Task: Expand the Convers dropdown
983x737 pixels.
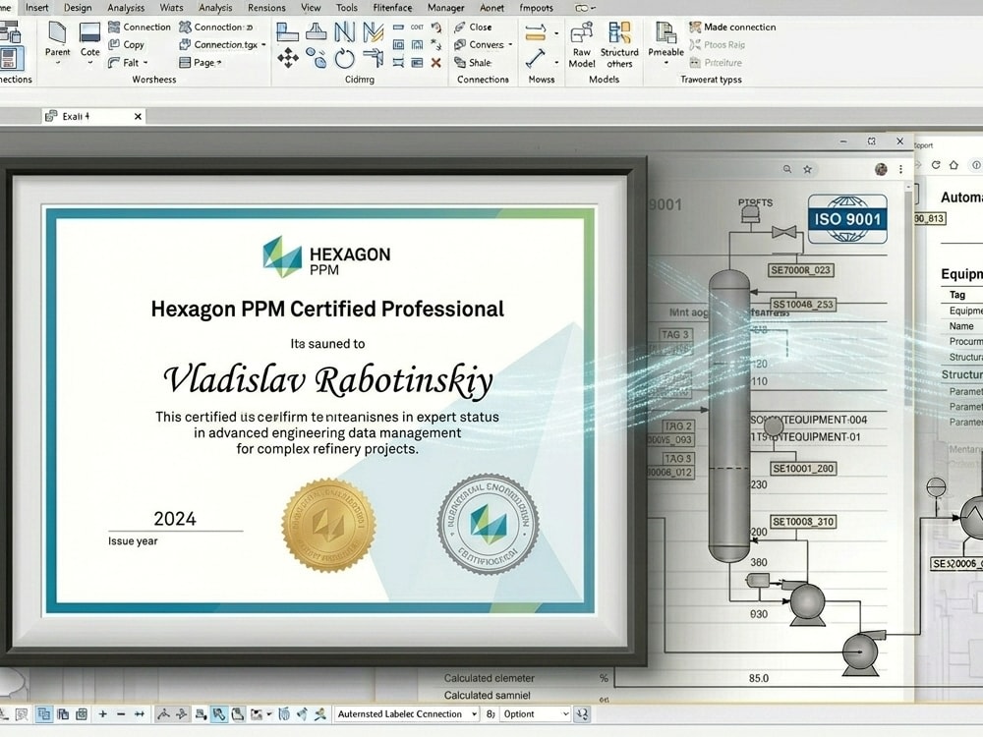Action: coord(510,45)
